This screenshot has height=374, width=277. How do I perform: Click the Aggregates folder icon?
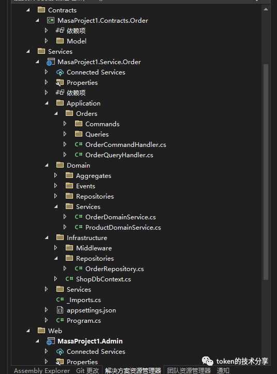click(69, 175)
